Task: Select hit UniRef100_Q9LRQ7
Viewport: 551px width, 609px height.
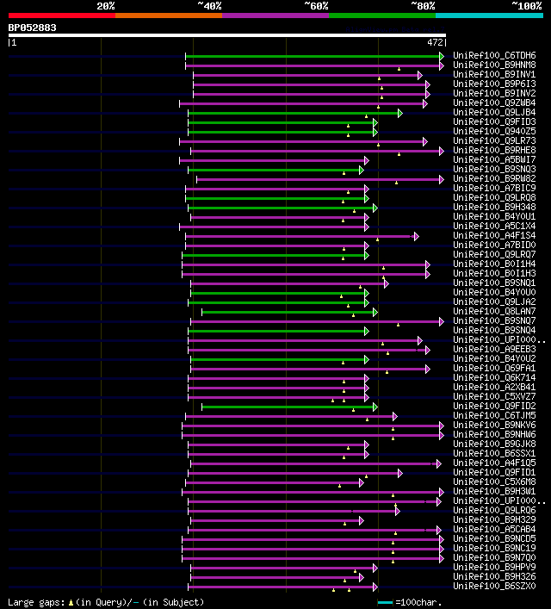Action: click(494, 254)
